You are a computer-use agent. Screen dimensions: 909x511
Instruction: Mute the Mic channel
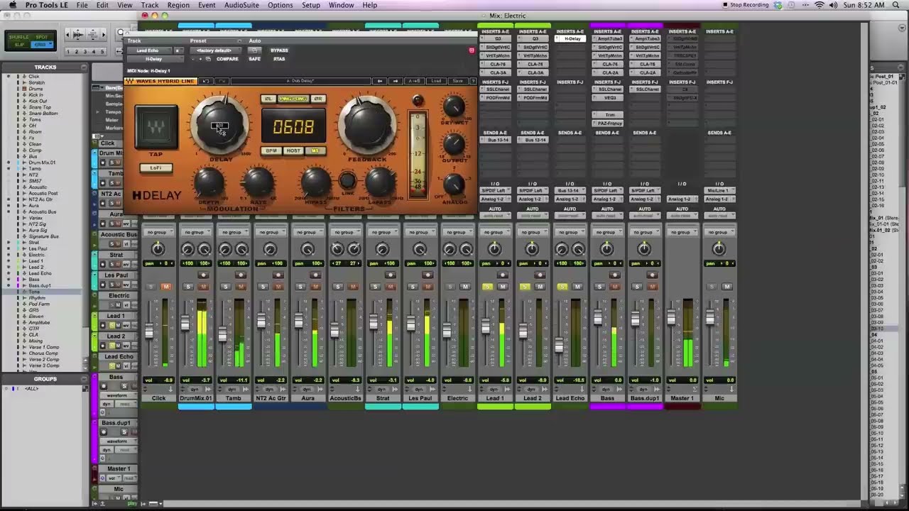726,287
